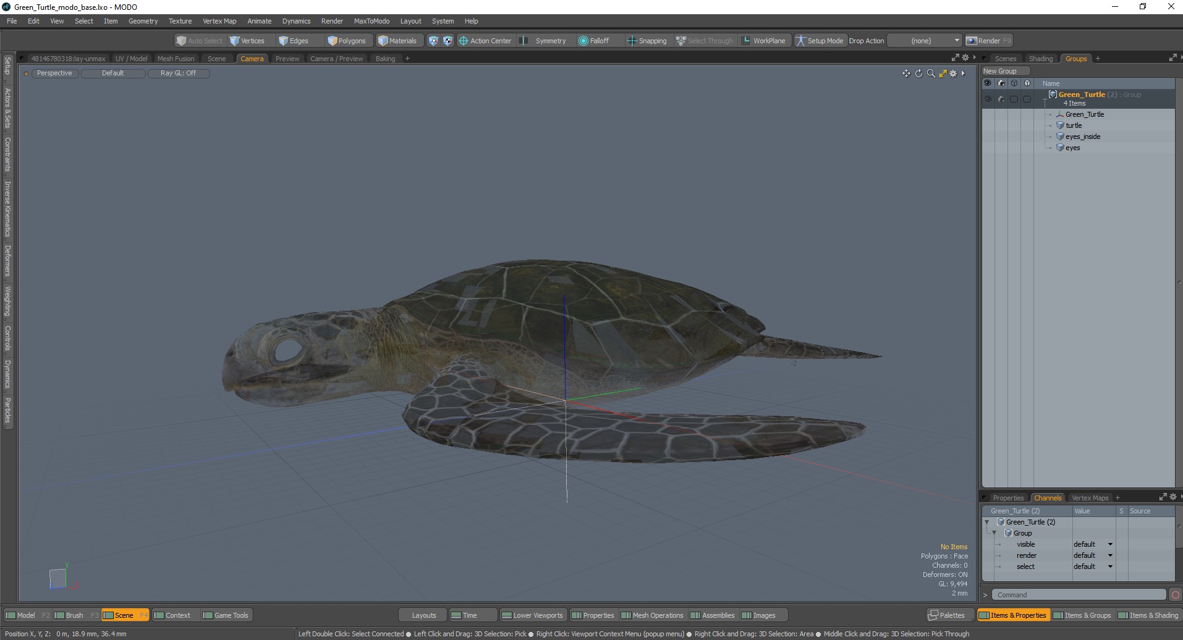Screen dimensions: 1183x640
Task: Click the viewport tabs gear icon
Action: [965, 57]
